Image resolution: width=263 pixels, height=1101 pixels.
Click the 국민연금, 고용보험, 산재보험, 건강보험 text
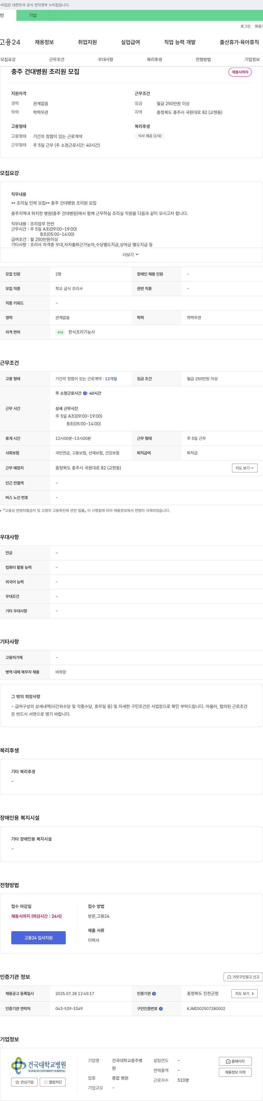click(x=87, y=453)
